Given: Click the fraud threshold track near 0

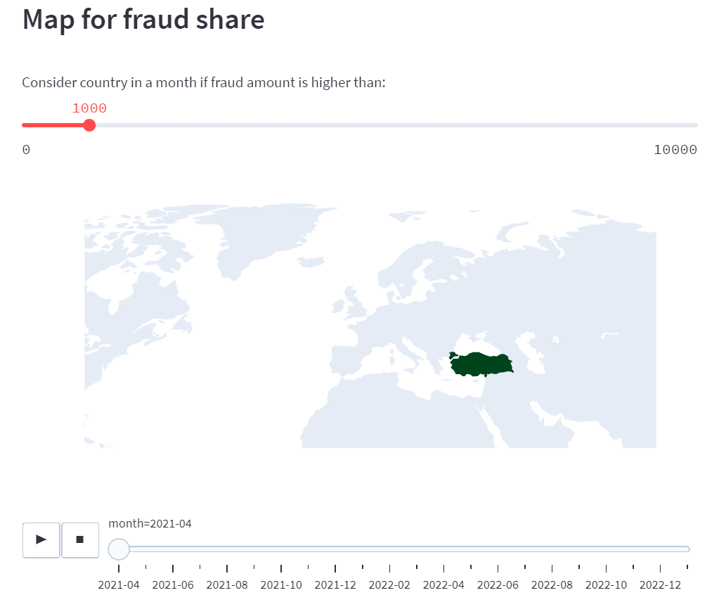Looking at the screenshot, I should click(27, 125).
